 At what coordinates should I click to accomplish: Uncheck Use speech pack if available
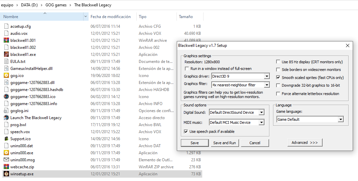pos(186,131)
